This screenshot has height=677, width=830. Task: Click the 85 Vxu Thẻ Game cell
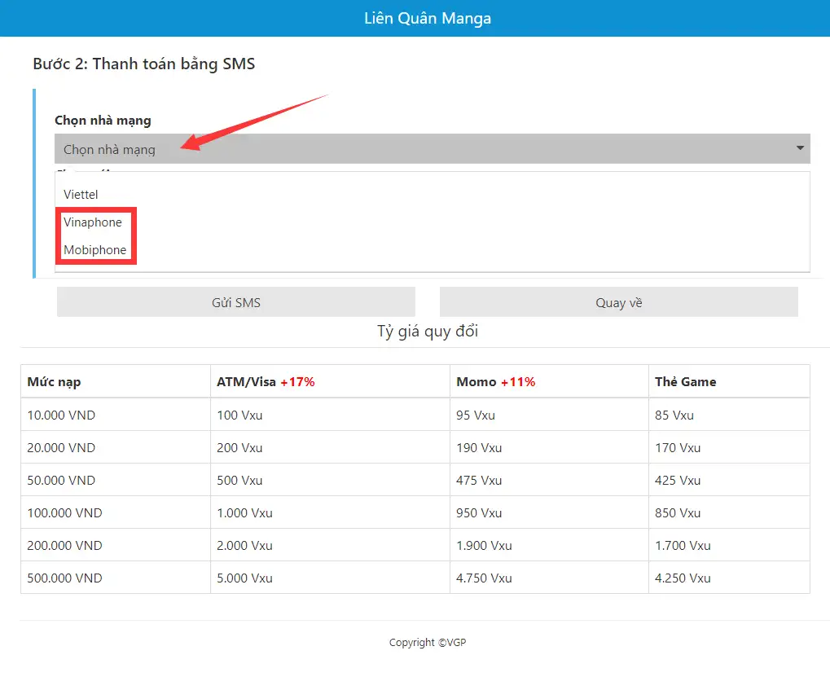tap(730, 415)
